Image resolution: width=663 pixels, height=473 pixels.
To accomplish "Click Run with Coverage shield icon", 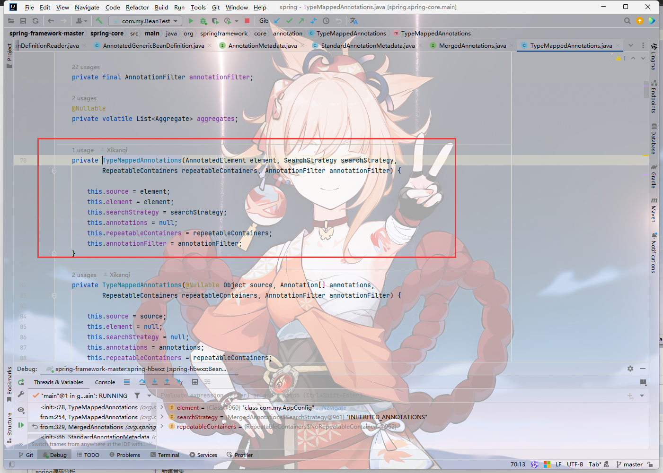I will [215, 21].
